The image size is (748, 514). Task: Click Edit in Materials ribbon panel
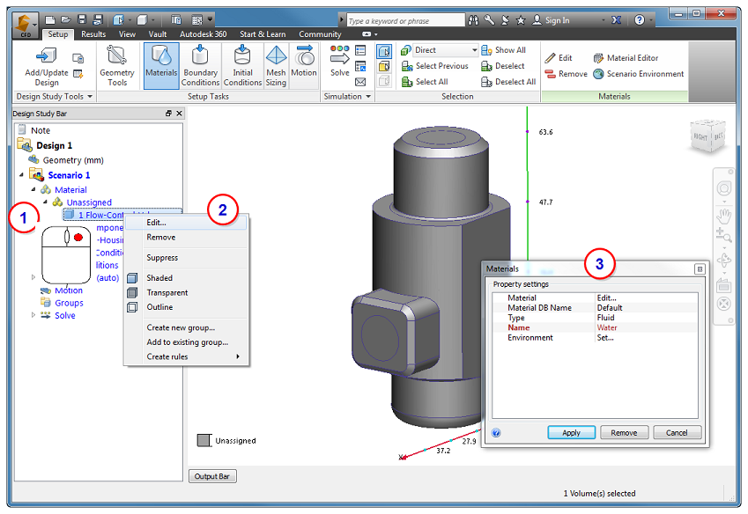pyautogui.click(x=559, y=57)
